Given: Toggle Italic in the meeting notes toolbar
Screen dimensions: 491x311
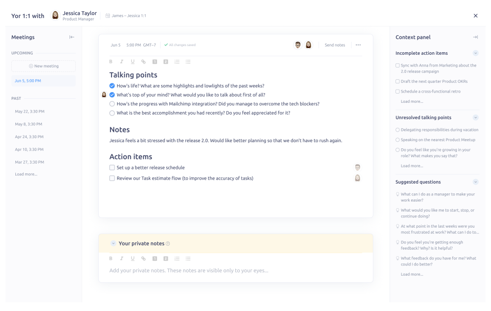Looking at the screenshot, I should [x=122, y=62].
